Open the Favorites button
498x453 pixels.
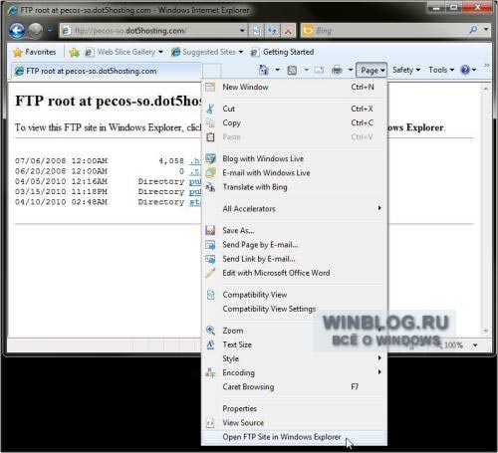click(34, 52)
